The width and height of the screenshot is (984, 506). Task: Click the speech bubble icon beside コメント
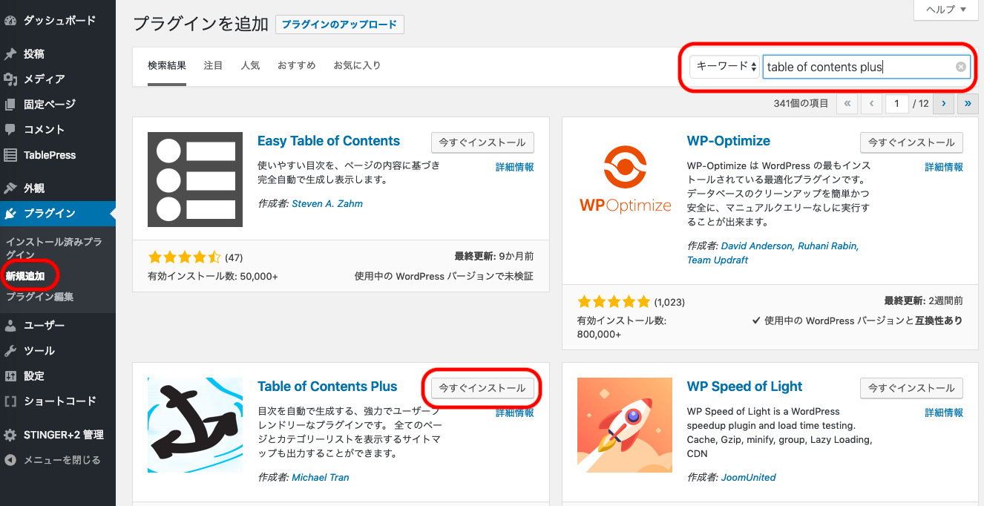(10, 129)
